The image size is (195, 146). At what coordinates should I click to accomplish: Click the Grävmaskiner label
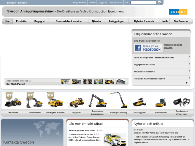(x=34, y=113)
